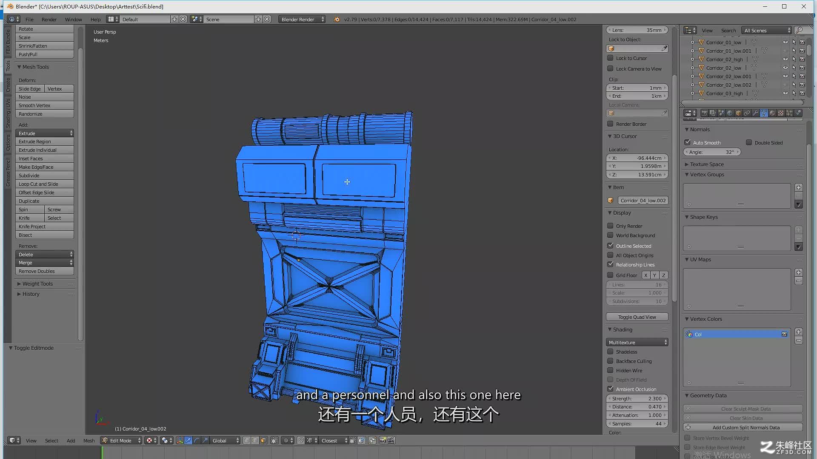The image size is (817, 459).
Task: Open the Particles properties tab icon
Action: [x=789, y=113]
